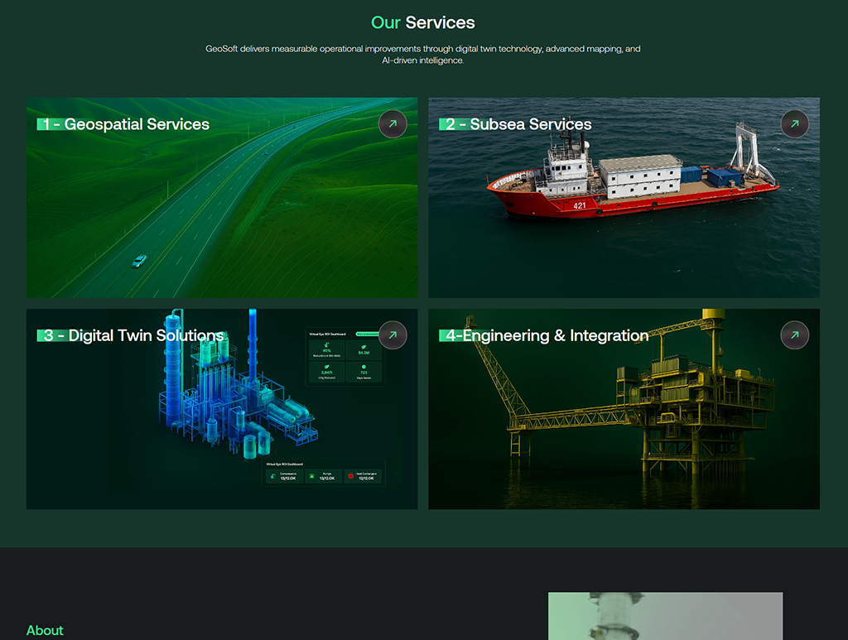
Task: Click the Engineering & Integration arrow icon
Action: pos(794,335)
